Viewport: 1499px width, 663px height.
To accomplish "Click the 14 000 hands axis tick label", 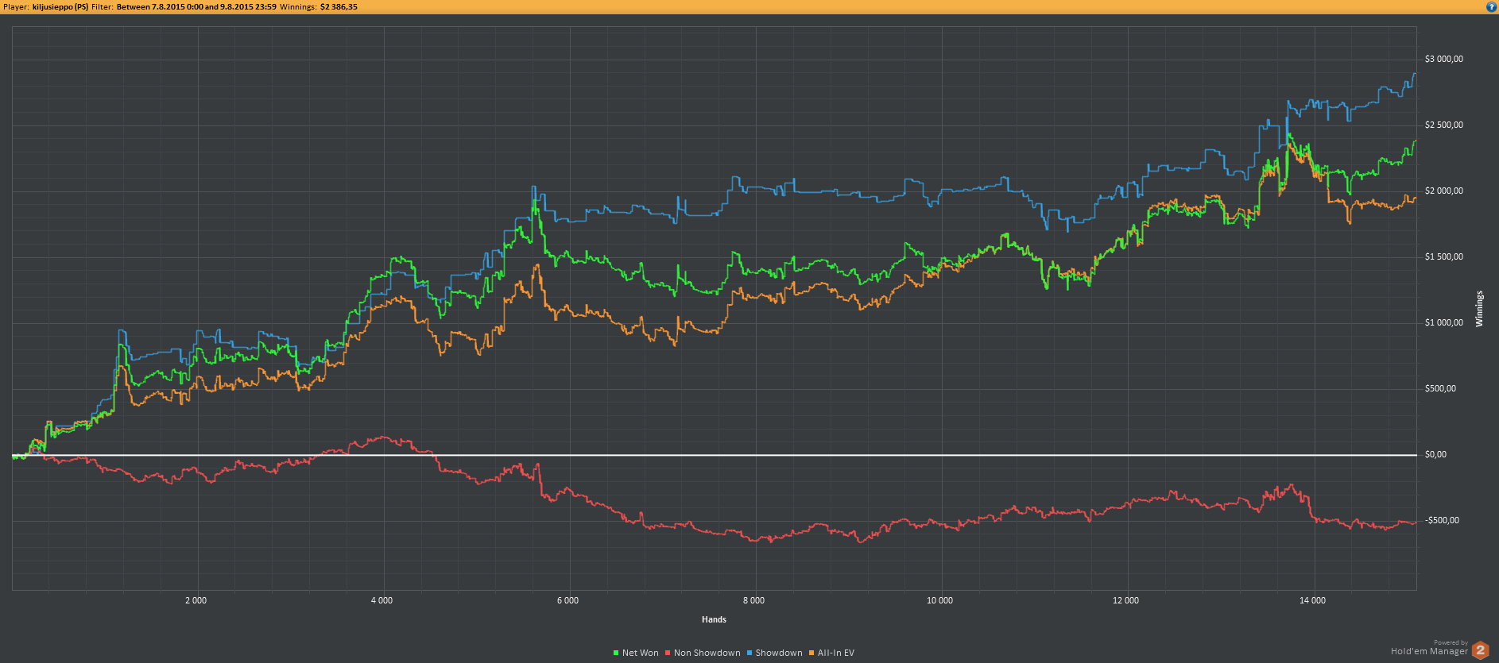I will click(1312, 600).
